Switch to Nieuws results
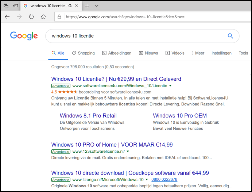 pos(148,53)
